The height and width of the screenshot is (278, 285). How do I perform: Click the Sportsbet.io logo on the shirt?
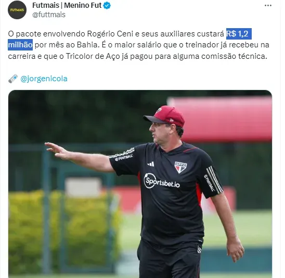pyautogui.click(x=161, y=181)
